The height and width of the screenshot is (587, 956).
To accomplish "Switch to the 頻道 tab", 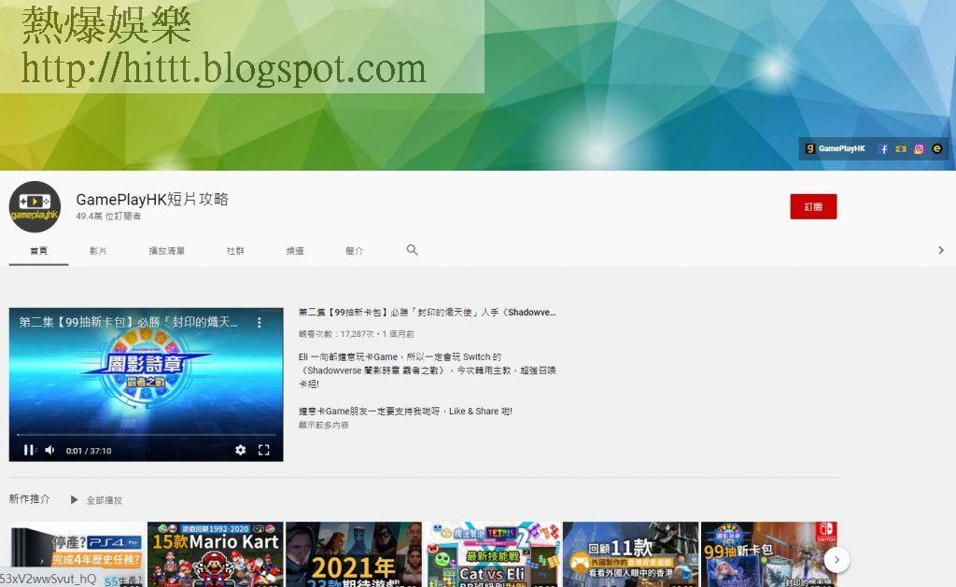I will (x=295, y=250).
